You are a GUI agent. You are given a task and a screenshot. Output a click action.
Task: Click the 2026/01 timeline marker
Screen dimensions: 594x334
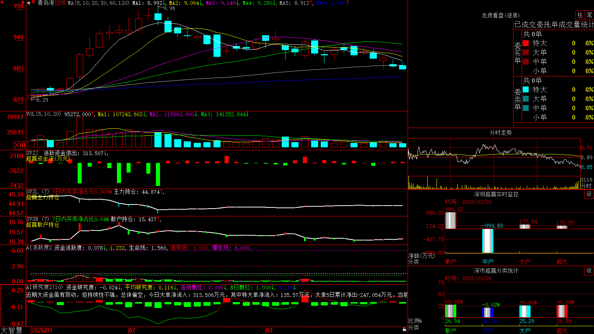(42, 330)
